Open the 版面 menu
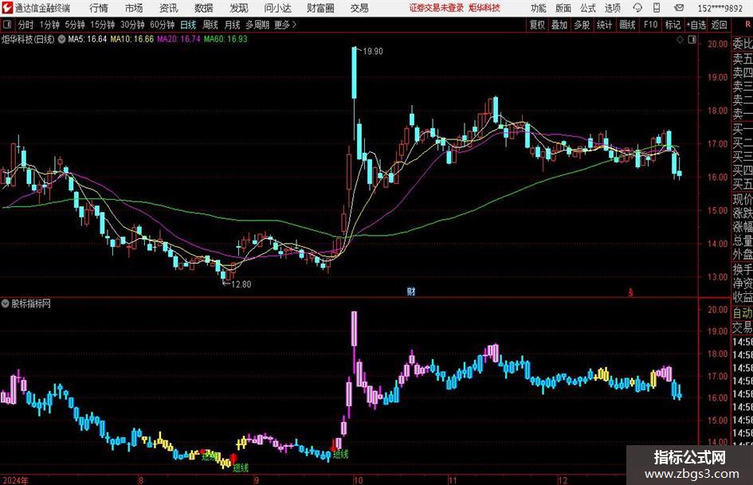Image resolution: width=753 pixels, height=485 pixels. 563,8
